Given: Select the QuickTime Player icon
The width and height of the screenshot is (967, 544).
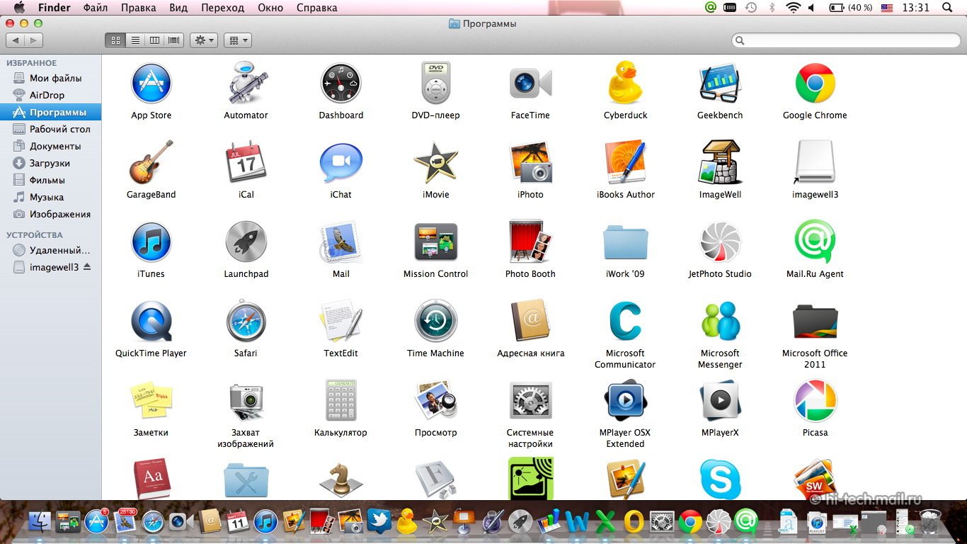Looking at the screenshot, I should click(x=151, y=322).
